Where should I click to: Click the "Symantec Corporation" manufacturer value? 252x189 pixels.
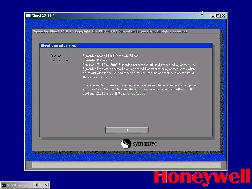click(x=98, y=60)
